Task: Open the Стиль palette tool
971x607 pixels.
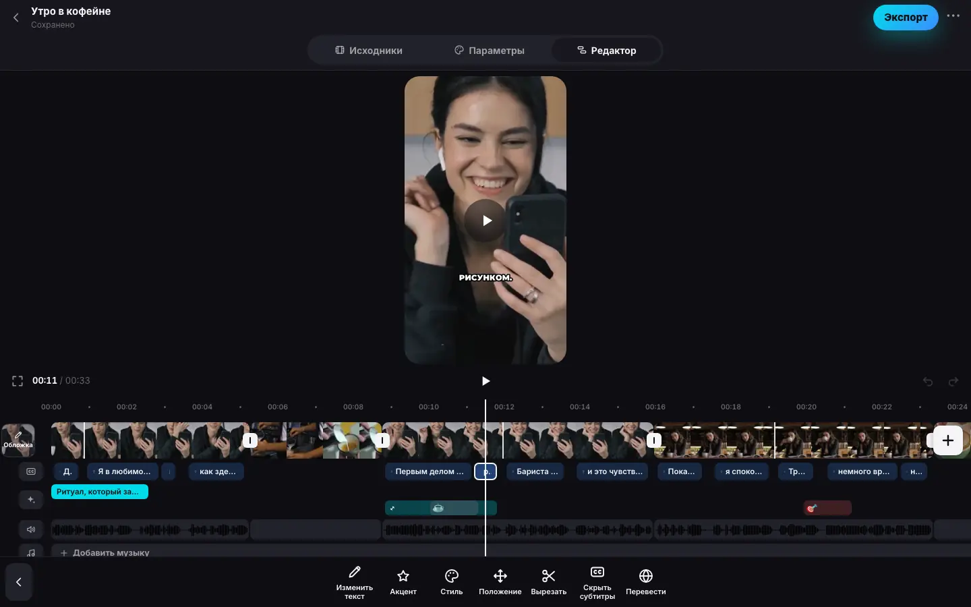Action: click(x=452, y=583)
